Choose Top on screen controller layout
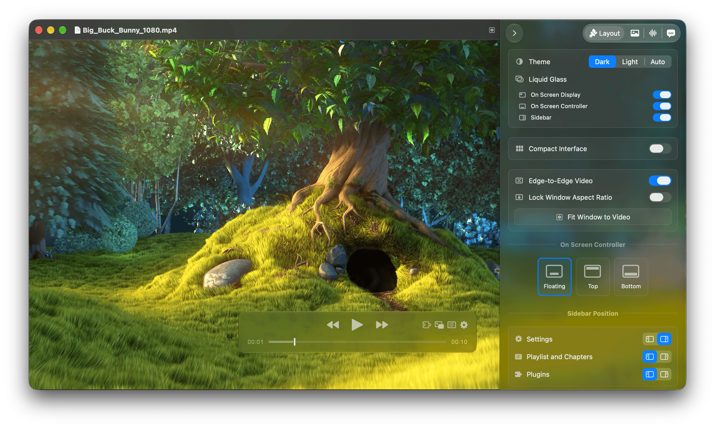This screenshot has width=715, height=428. [x=592, y=277]
